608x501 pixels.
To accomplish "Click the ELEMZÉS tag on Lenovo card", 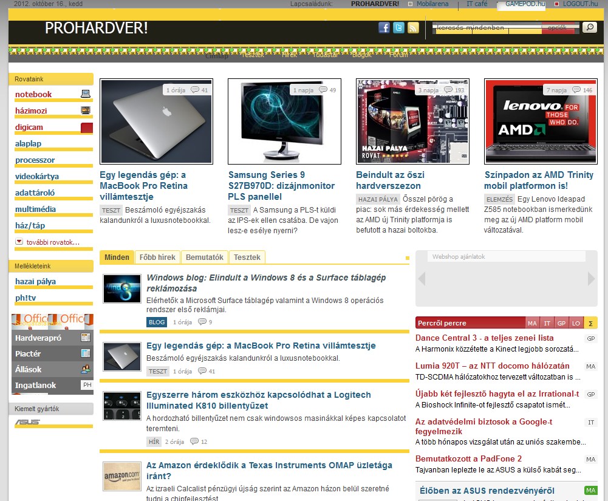I will pyautogui.click(x=499, y=199).
